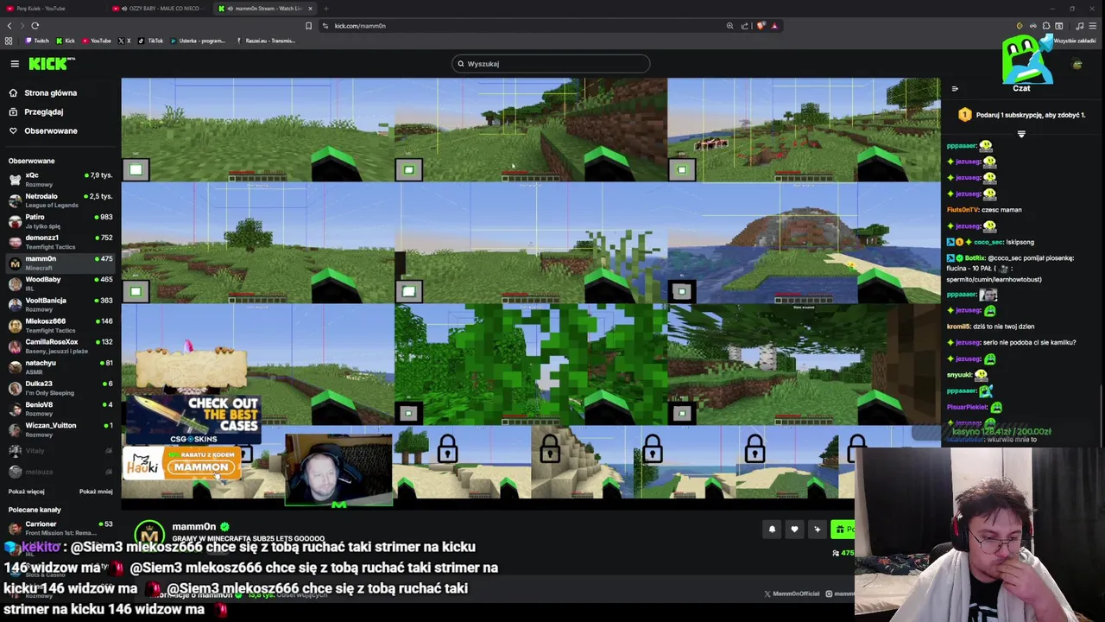Click the green KICK logo
This screenshot has width=1105, height=622.
tap(52, 64)
